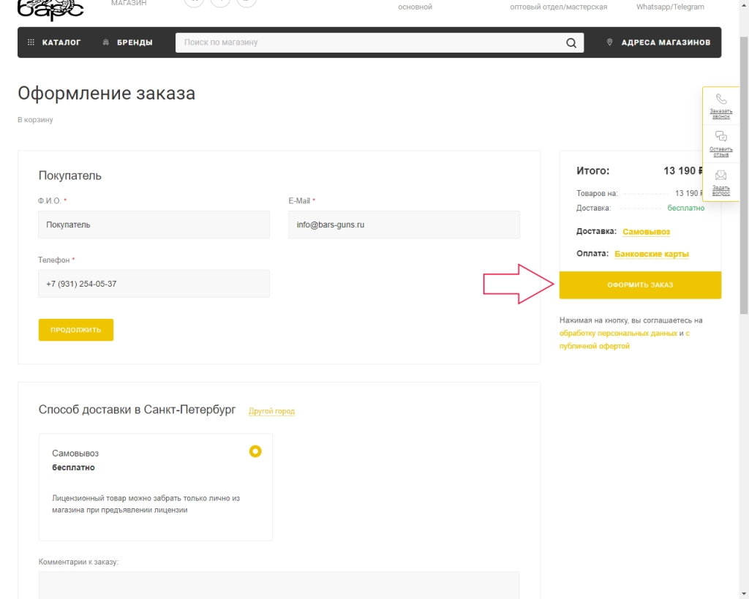This screenshot has width=749, height=599.
Task: Open the Каталог menu
Action: click(61, 42)
